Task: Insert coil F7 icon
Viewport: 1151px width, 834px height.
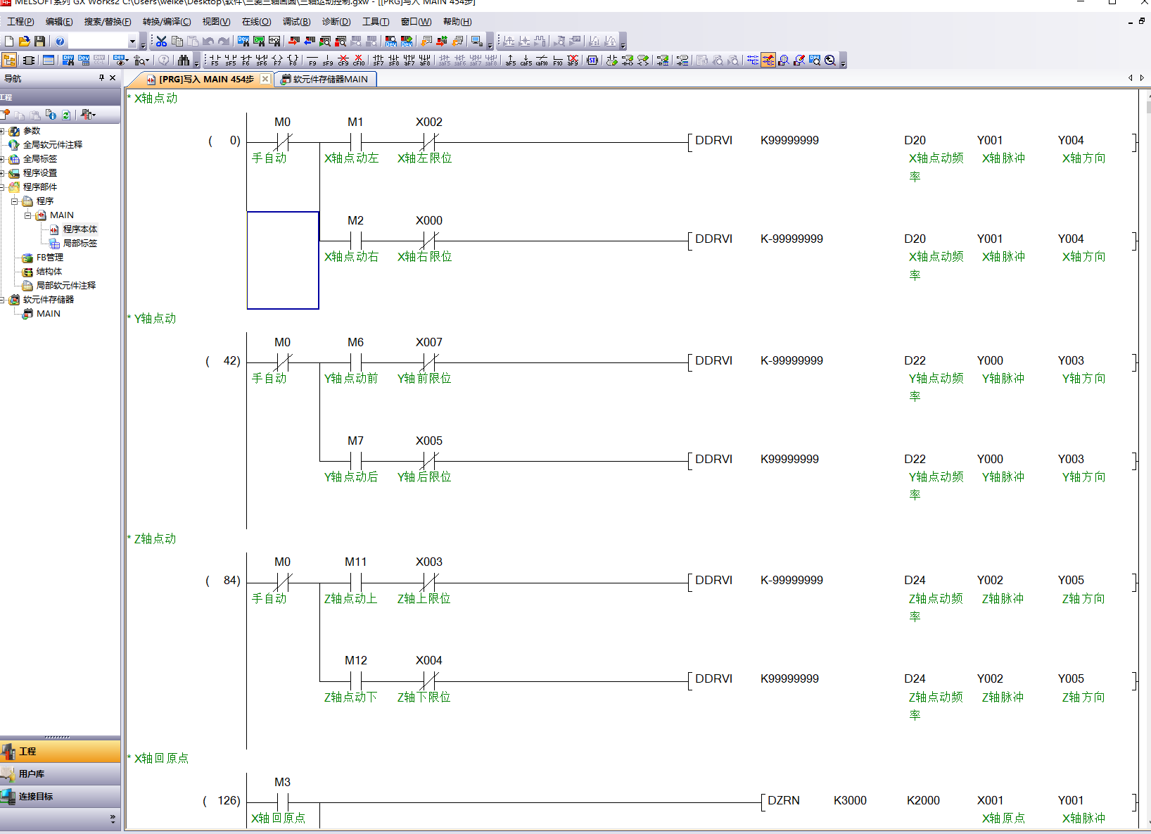Action: (277, 61)
